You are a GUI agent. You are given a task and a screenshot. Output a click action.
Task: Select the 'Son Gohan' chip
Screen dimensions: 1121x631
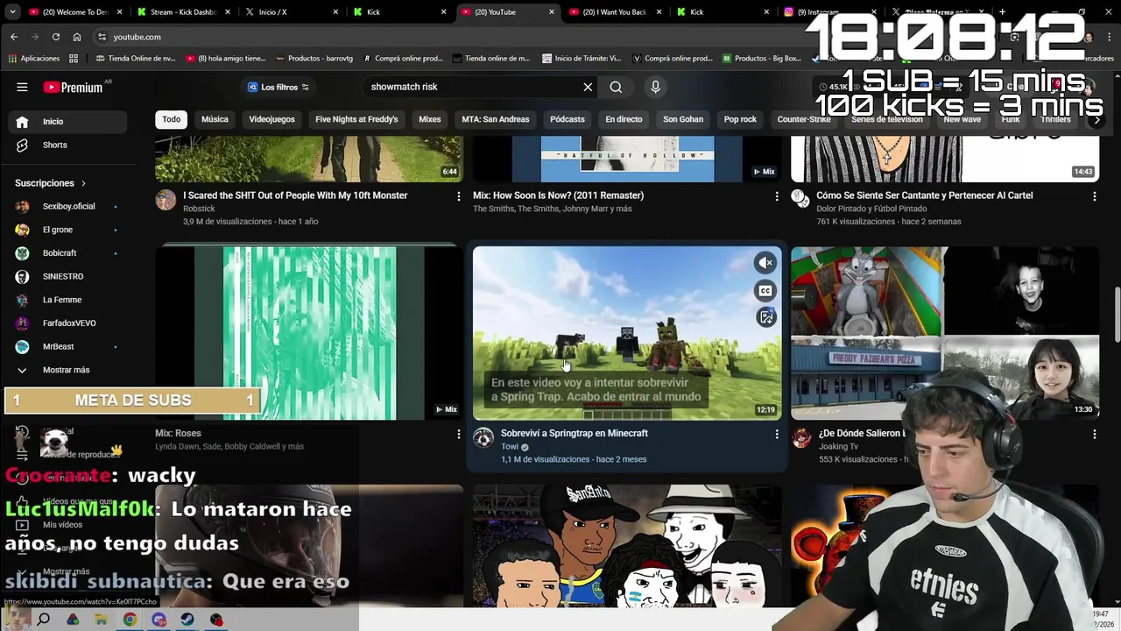tap(683, 119)
